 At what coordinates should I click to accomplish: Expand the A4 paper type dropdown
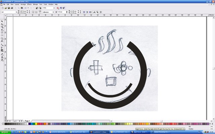coord(16,12)
